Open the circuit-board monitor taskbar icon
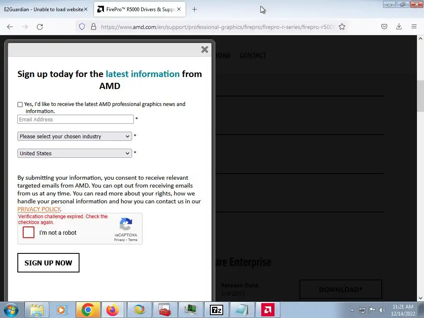The image size is (424, 318). click(x=190, y=310)
